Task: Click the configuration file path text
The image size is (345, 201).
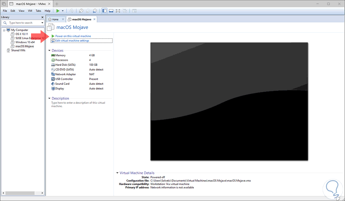Action: pyautogui.click(x=201, y=181)
